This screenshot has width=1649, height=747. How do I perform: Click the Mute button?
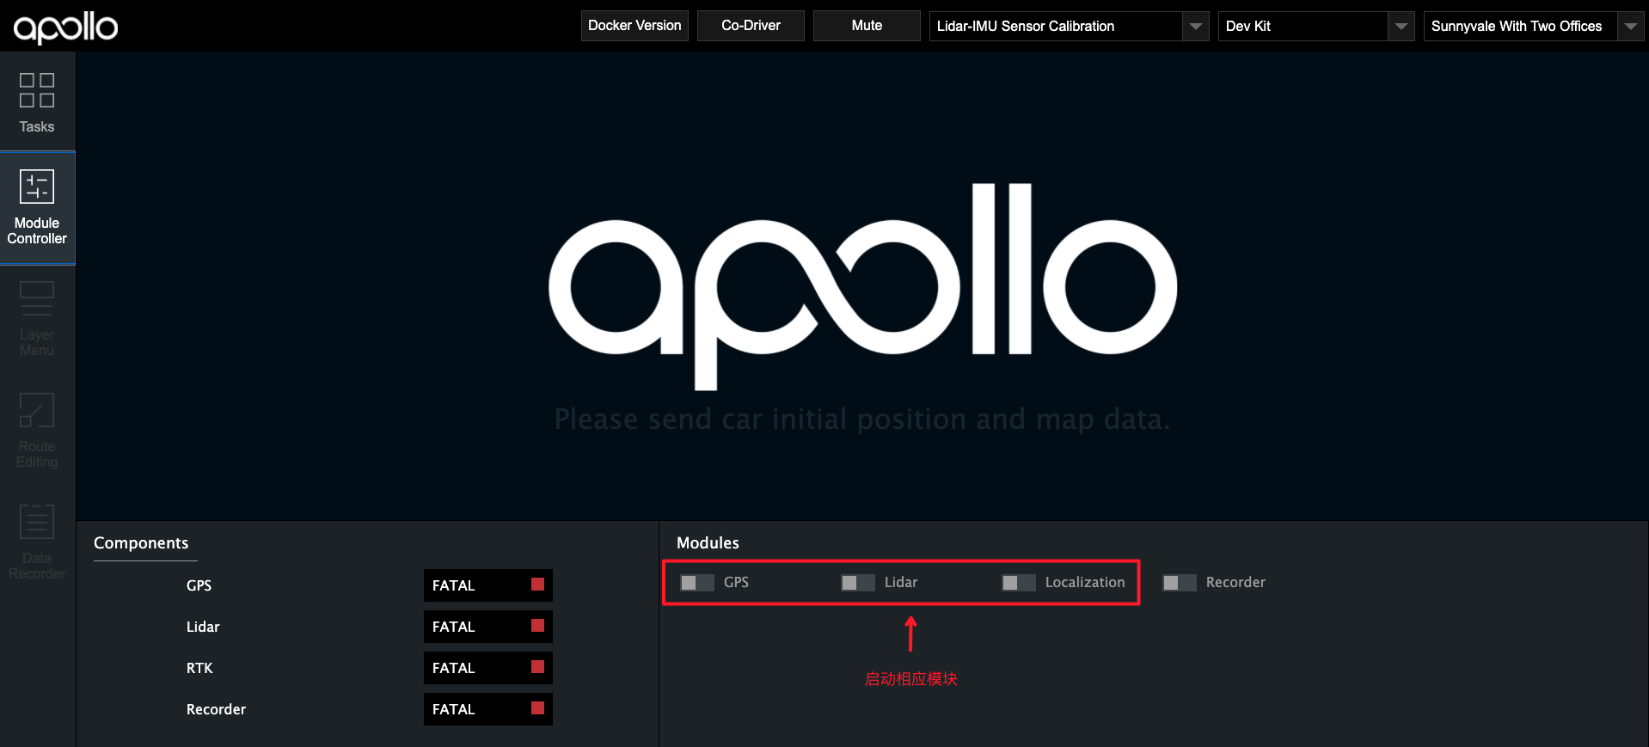pyautogui.click(x=867, y=26)
